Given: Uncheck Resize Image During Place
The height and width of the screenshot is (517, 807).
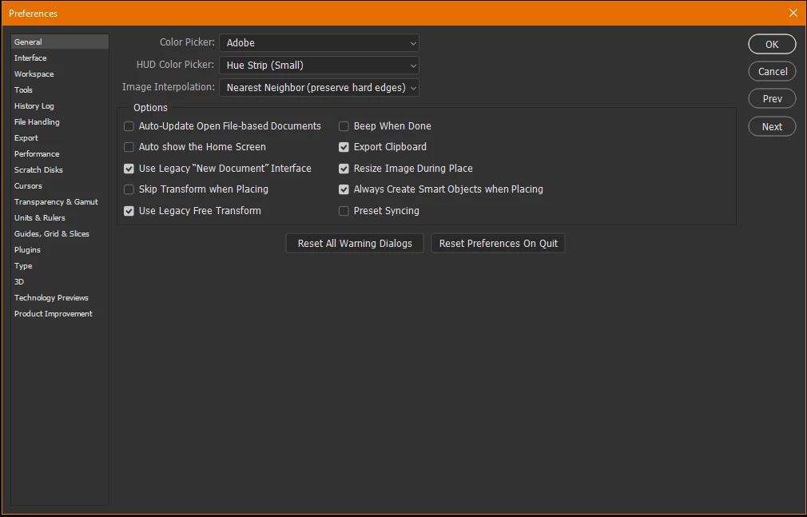Looking at the screenshot, I should pos(344,169).
